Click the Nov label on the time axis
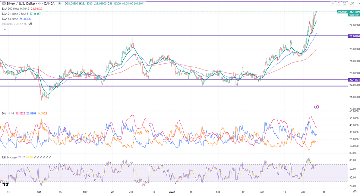 (85, 191)
